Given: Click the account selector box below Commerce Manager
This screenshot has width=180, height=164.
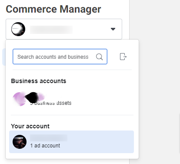Looking at the screenshot, I should tap(64, 29).
